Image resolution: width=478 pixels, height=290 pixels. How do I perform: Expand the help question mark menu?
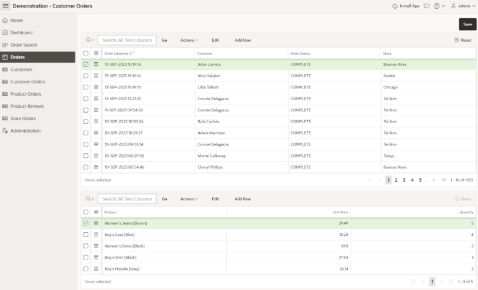439,6
